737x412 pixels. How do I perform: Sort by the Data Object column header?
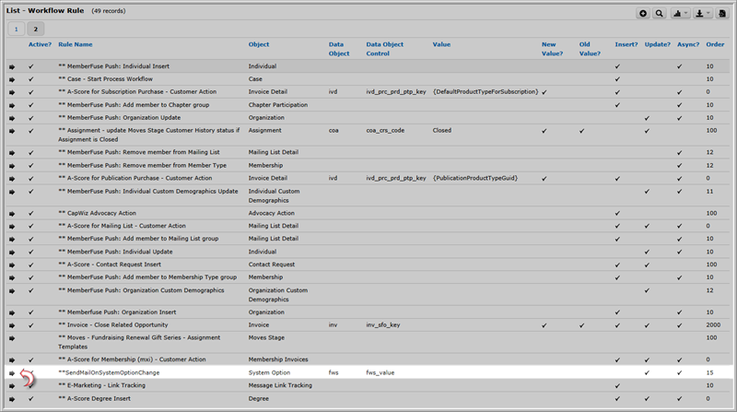[x=339, y=49]
